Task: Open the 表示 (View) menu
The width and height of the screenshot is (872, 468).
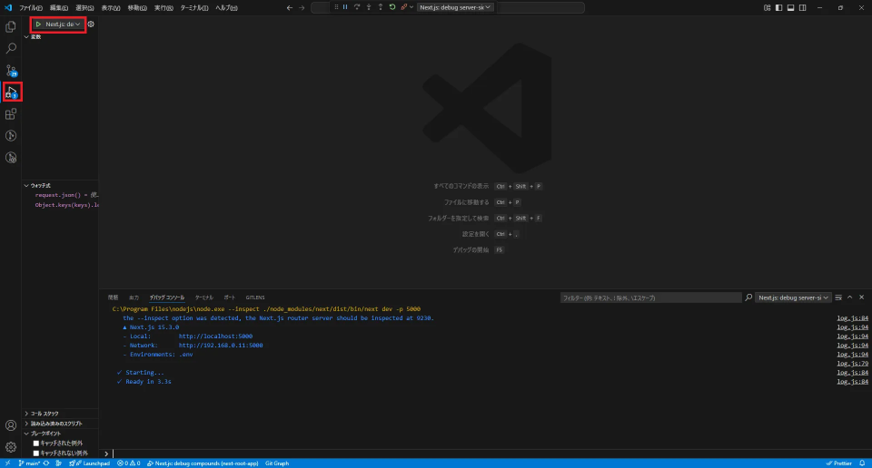Action: coord(111,8)
